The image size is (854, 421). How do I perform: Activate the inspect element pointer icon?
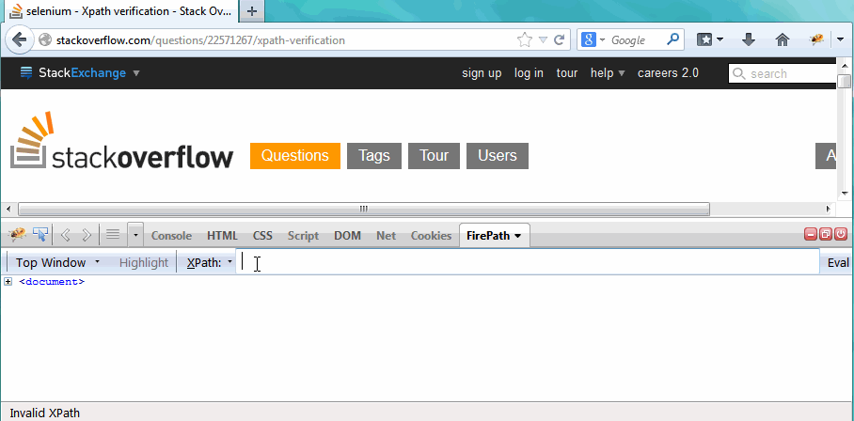click(40, 235)
